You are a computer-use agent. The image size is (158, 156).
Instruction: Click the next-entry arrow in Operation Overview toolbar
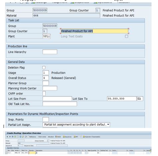pyautogui.click(x=10, y=137)
